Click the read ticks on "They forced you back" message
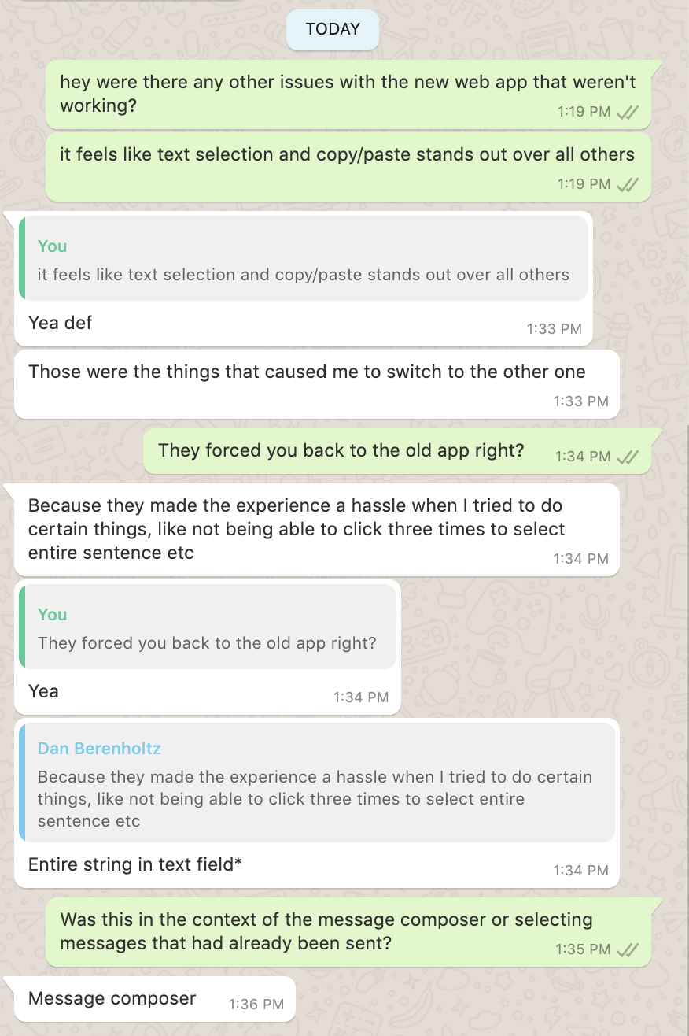The image size is (689, 1036). 628,455
